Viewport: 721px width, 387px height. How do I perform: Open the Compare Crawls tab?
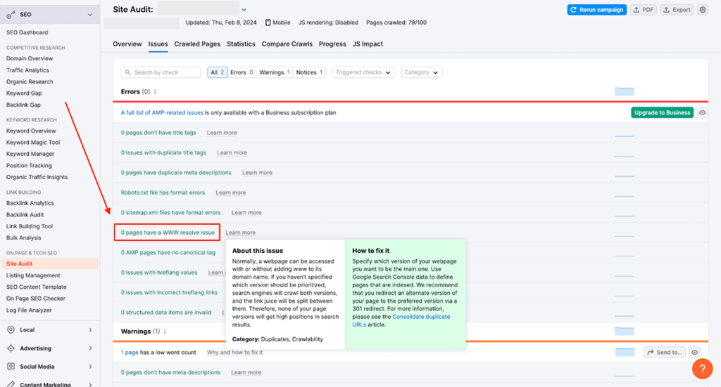point(287,44)
